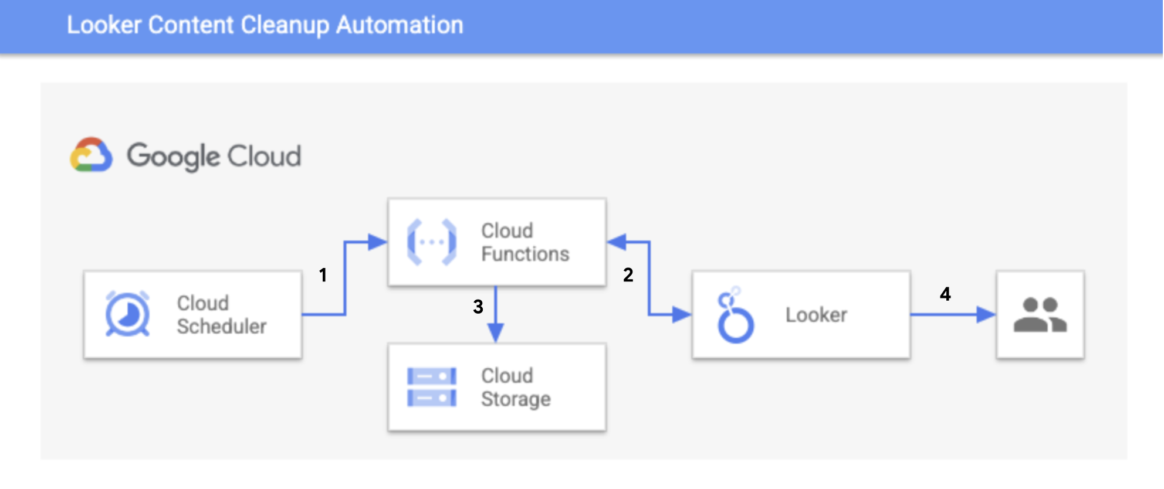Viewport: 1164px width, 489px height.
Task: Click the Google Cloud logo icon
Action: click(x=91, y=155)
